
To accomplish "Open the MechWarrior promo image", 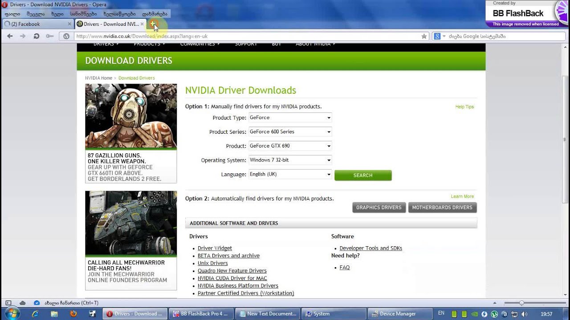I will click(x=131, y=224).
